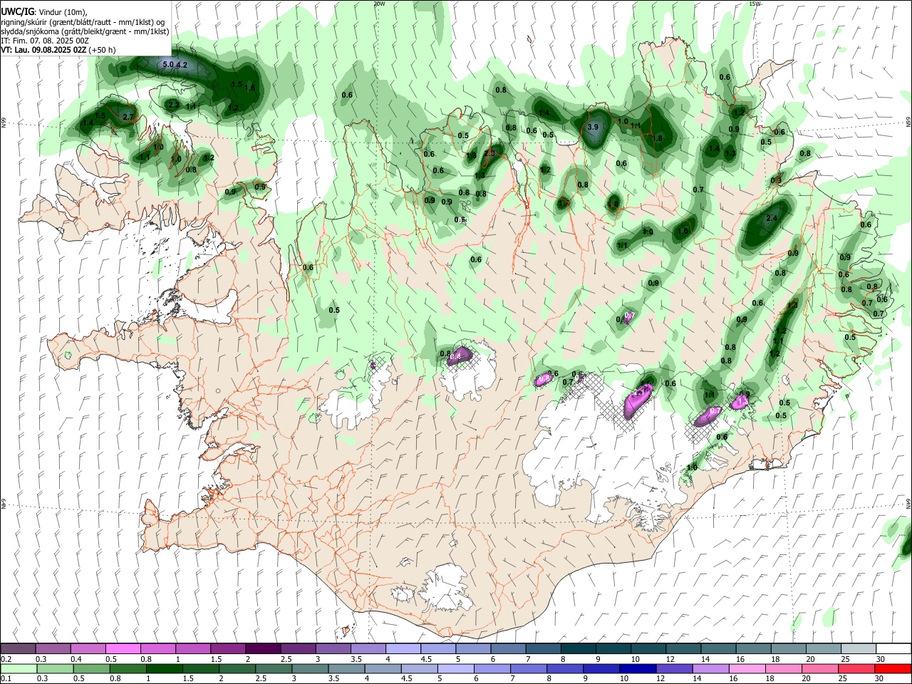The image size is (912, 684).
Task: Click the darkest purple 2 swatch in snow scale
Action: 263,648
